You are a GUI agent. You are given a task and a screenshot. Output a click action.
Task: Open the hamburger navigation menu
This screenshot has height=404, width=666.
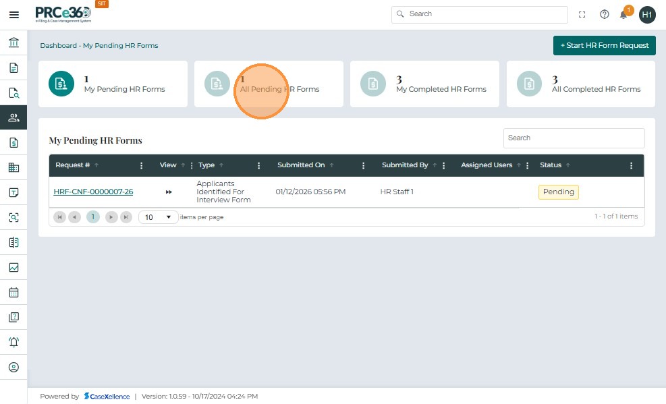pos(14,15)
